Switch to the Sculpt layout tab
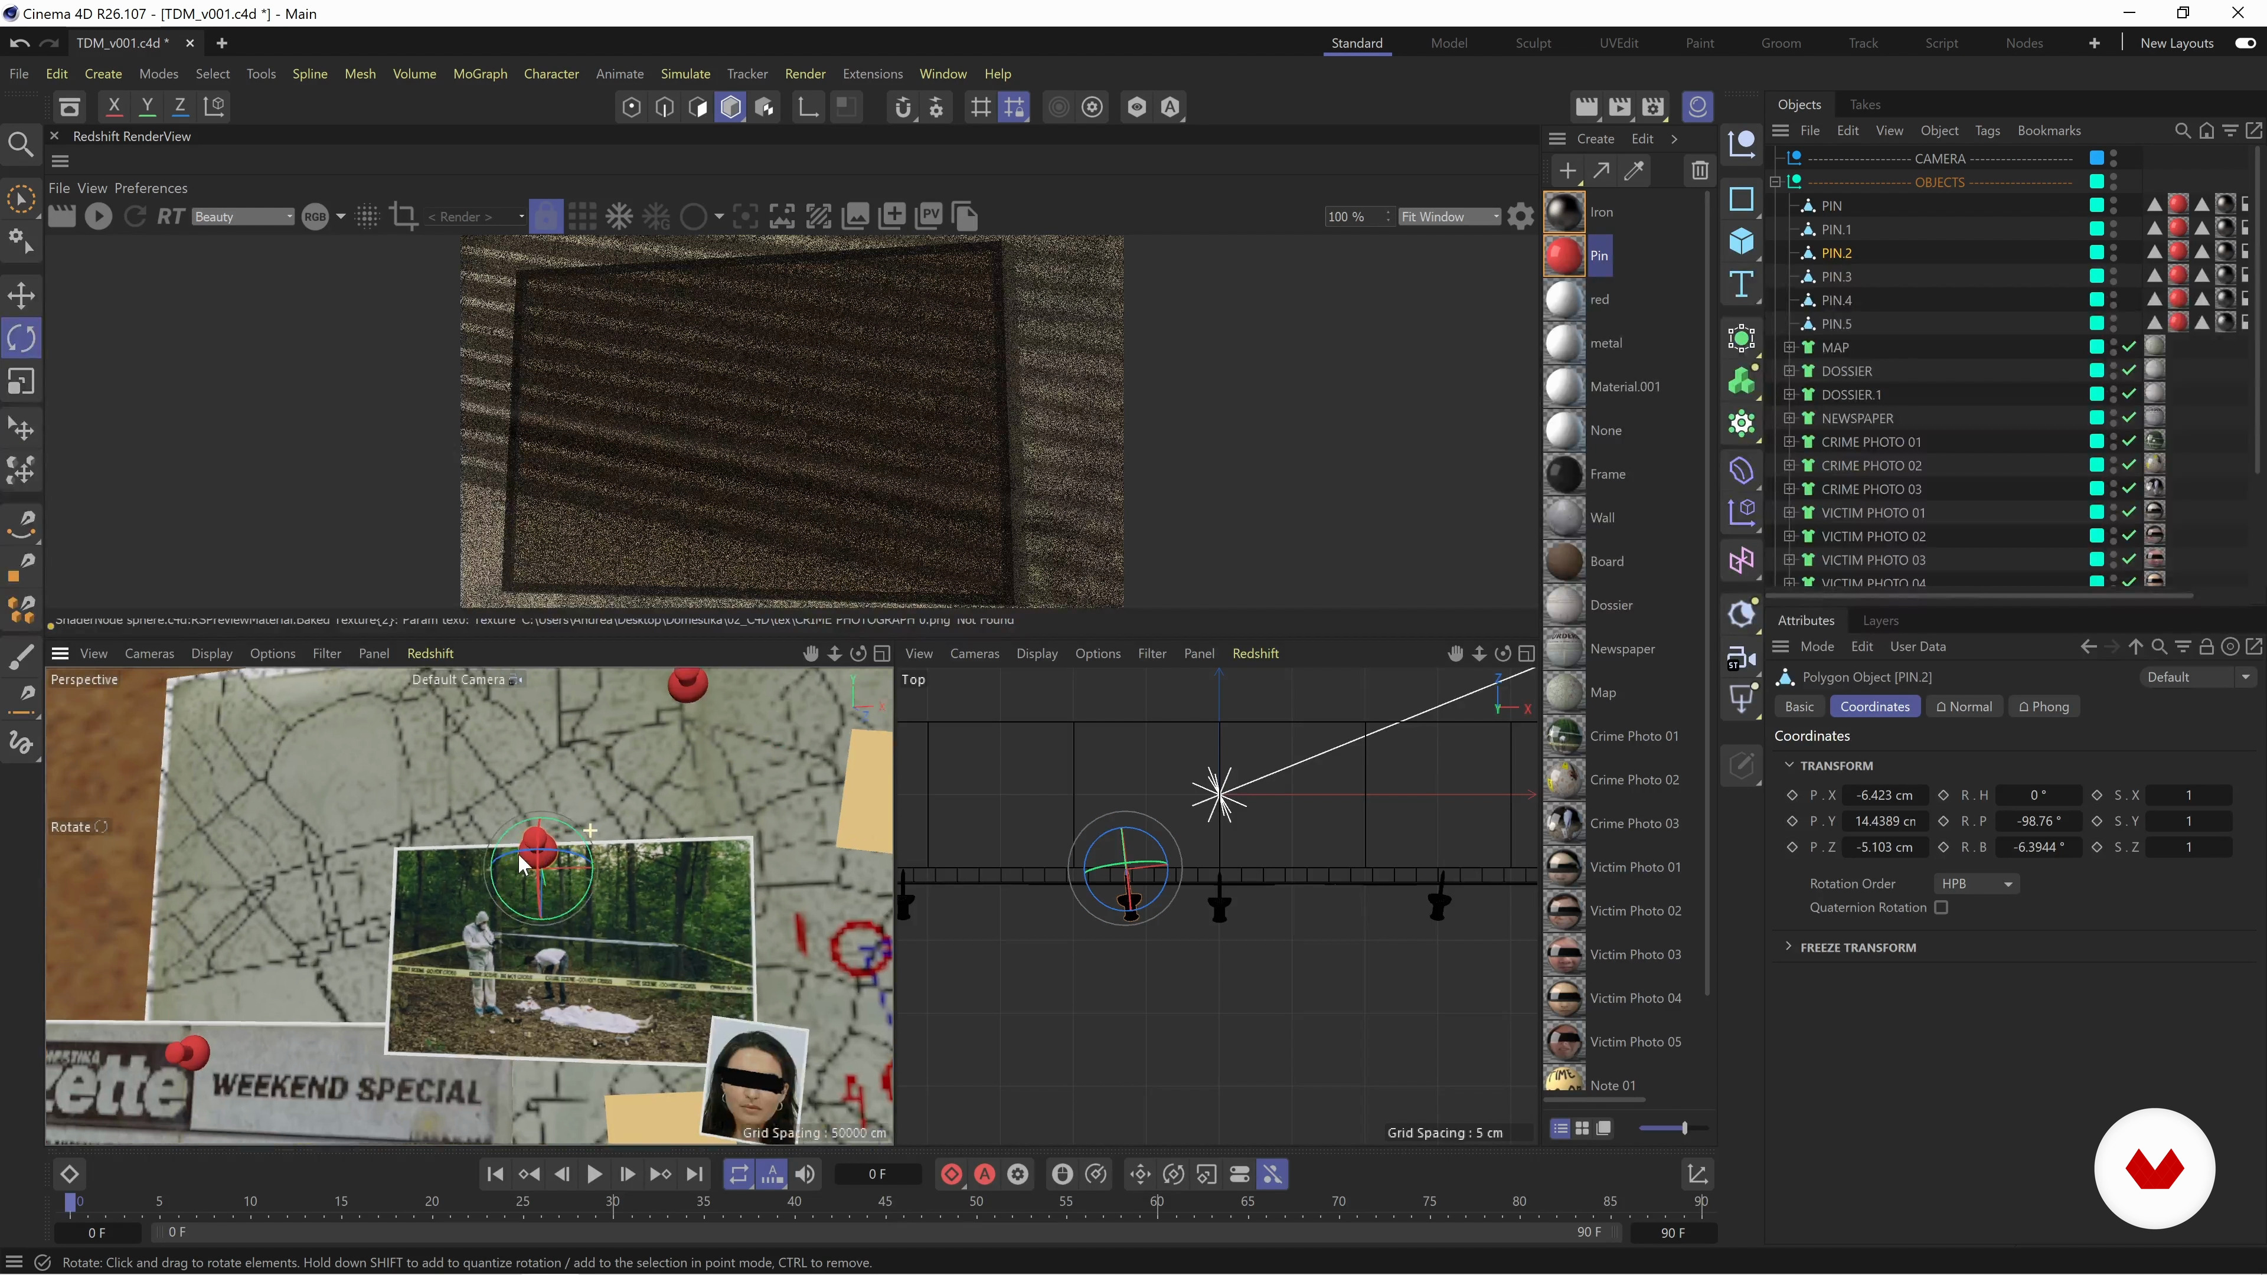The image size is (2267, 1275). (1533, 43)
